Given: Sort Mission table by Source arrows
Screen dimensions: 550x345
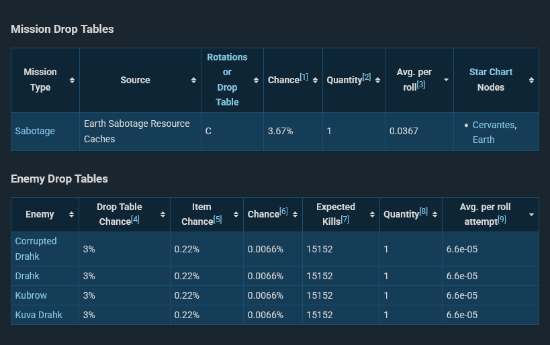Looking at the screenshot, I should pos(193,81).
